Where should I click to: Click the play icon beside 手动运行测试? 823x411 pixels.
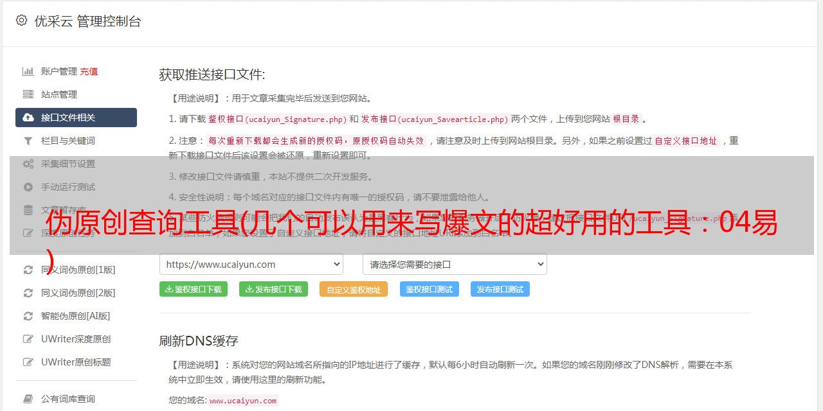tap(28, 187)
